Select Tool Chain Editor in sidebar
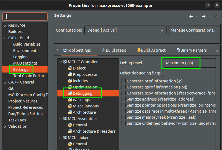This screenshot has height=150, width=222. tap(29, 76)
